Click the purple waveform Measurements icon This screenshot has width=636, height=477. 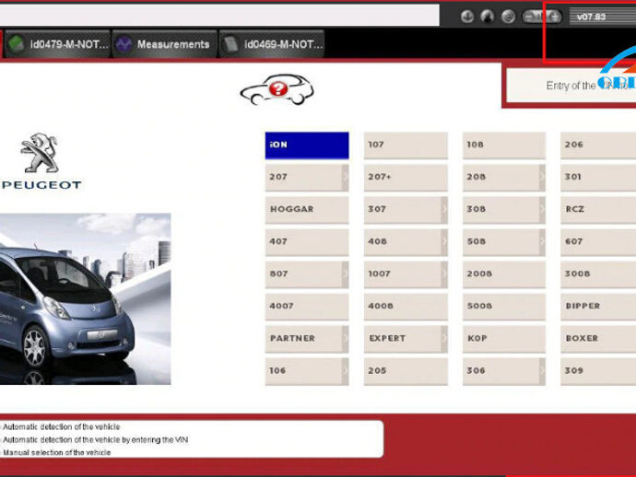coord(124,44)
